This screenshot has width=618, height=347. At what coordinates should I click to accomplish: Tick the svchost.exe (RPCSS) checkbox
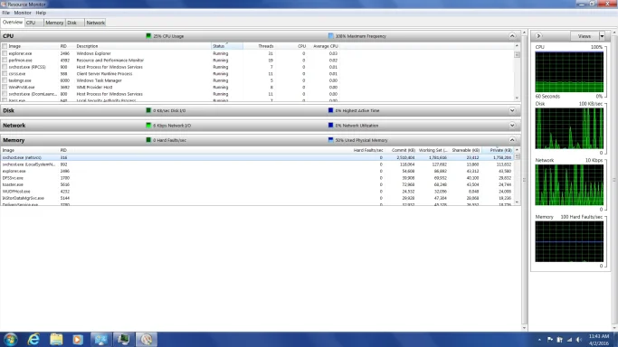[5, 67]
